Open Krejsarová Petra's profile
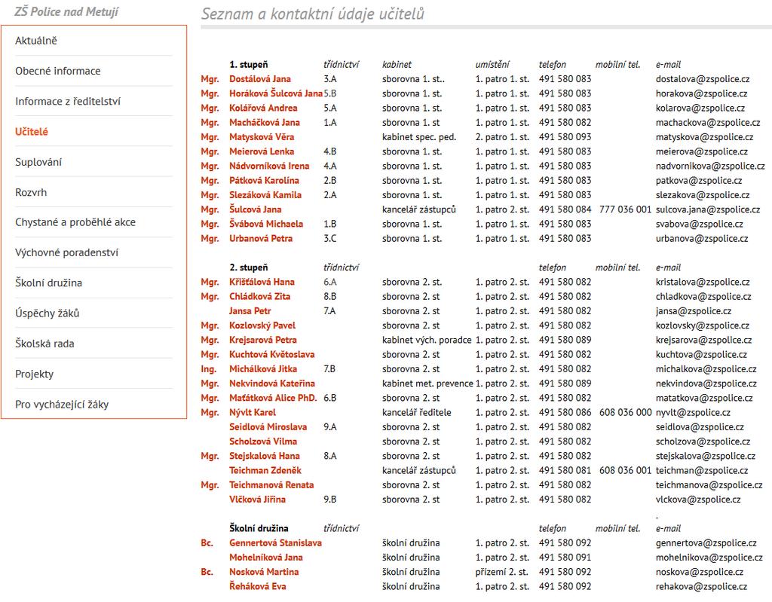Viewport: 772px width, 602px height. [x=263, y=341]
